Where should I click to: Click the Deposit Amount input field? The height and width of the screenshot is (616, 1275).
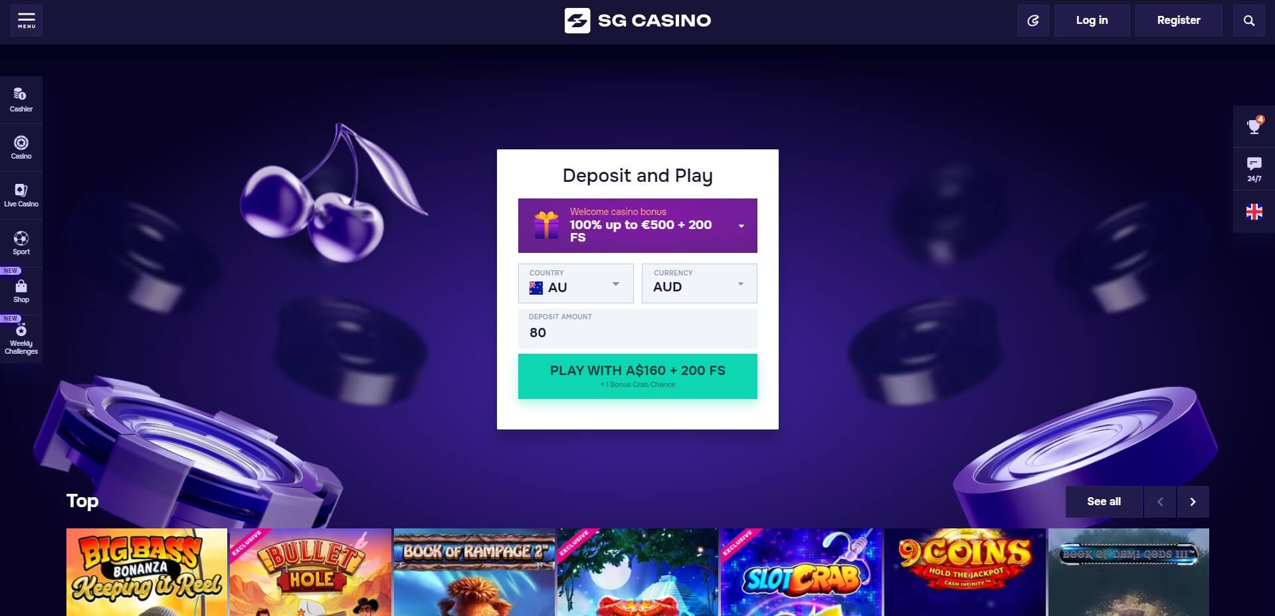click(638, 329)
